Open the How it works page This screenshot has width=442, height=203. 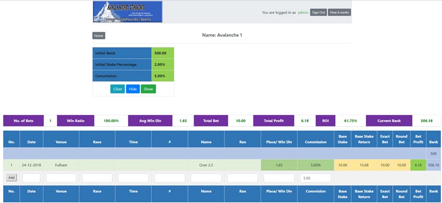[340, 12]
